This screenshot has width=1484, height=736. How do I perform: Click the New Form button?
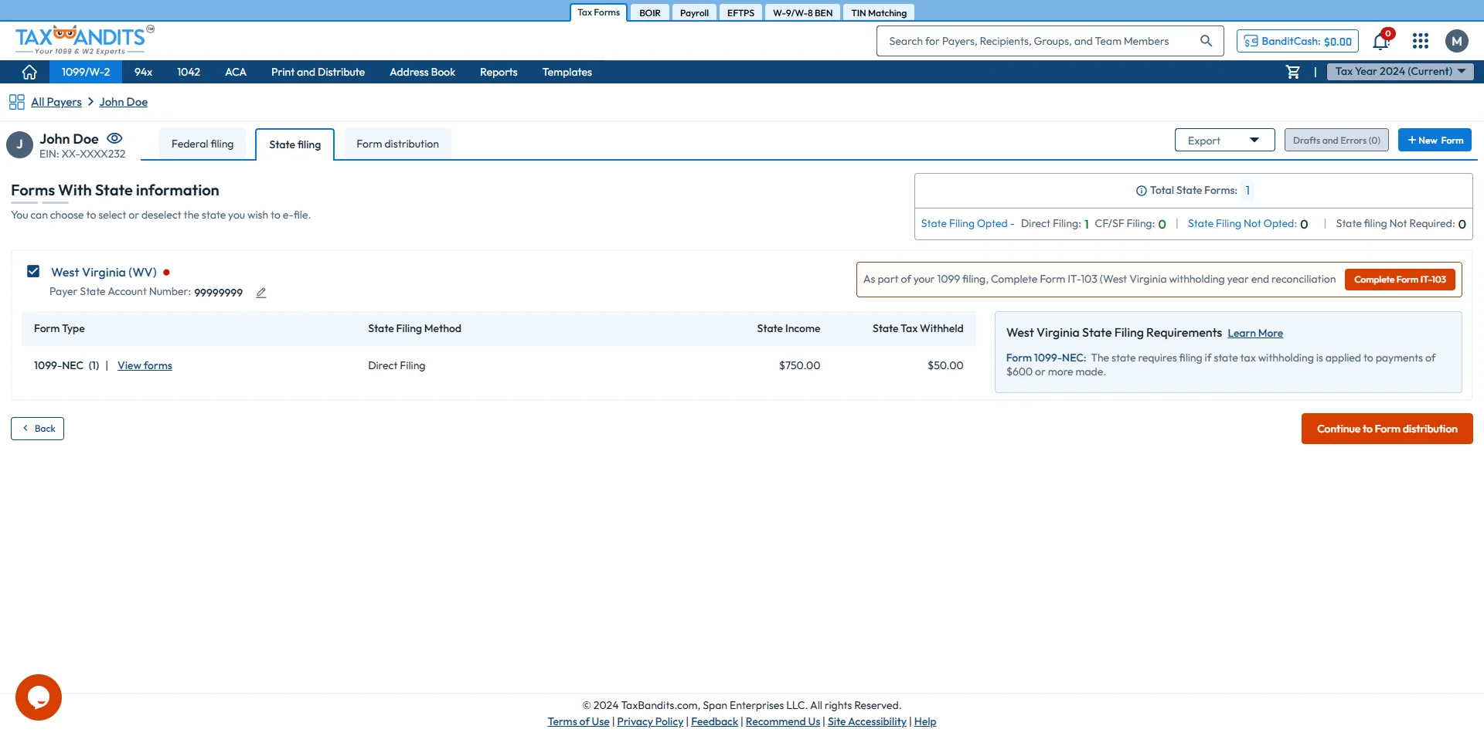tap(1435, 140)
